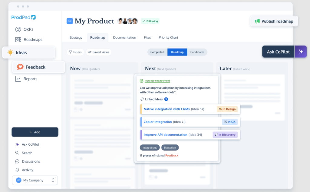Click the Publish roadmap button
The height and width of the screenshot is (192, 310).
pyautogui.click(x=274, y=21)
